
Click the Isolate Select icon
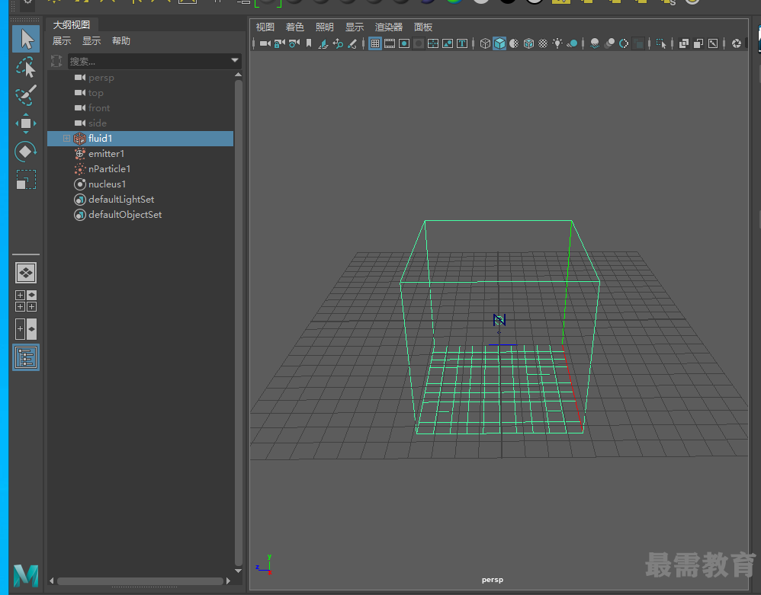click(x=661, y=43)
